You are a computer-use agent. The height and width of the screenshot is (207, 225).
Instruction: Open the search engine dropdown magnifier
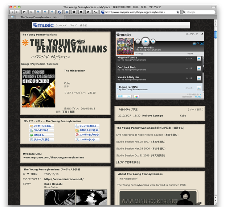[x=185, y=12]
